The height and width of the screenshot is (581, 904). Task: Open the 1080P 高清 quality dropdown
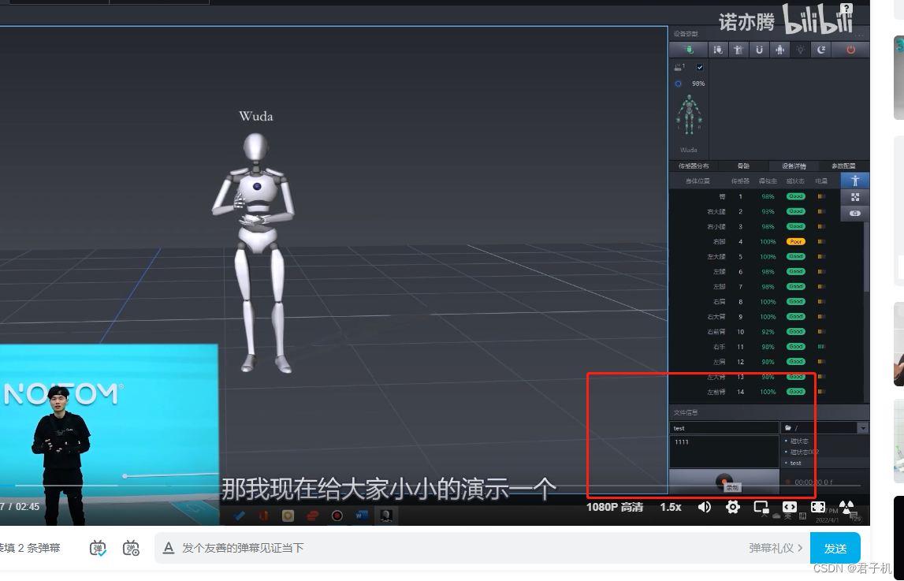614,508
